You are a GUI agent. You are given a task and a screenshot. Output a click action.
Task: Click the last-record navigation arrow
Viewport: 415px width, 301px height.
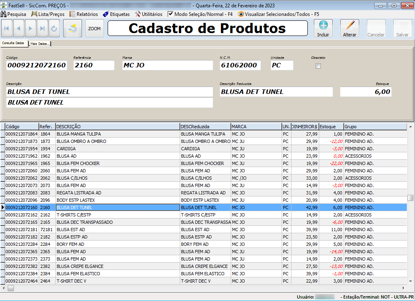[43, 28]
